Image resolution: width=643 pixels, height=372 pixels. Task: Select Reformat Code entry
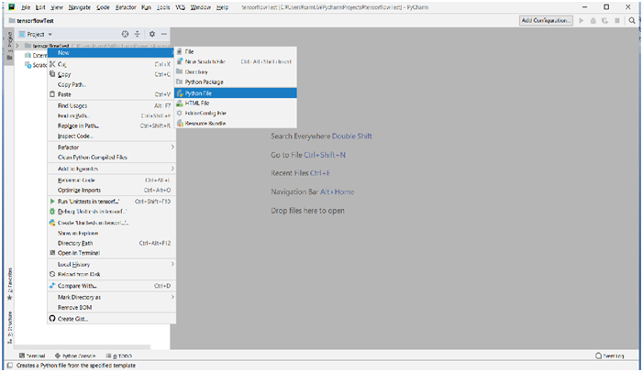111,180
